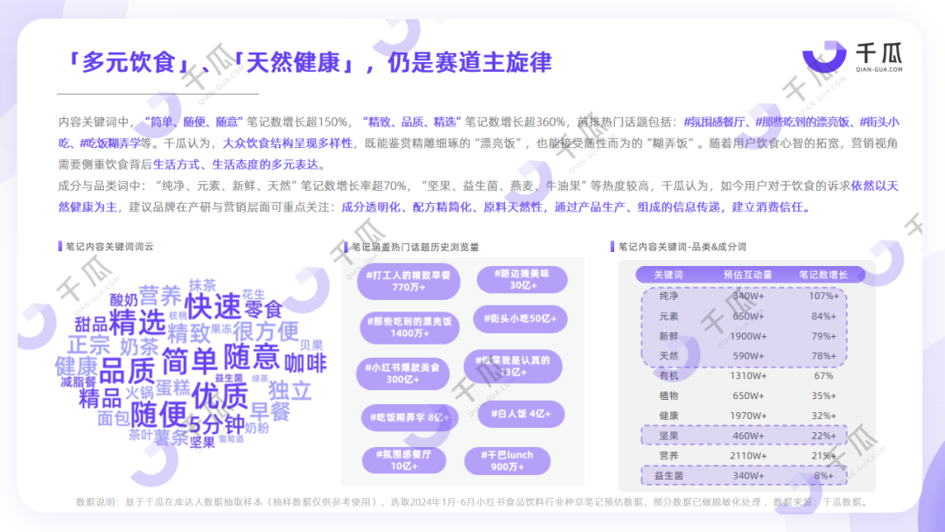Click 早餐 in the word cloud

click(x=270, y=412)
